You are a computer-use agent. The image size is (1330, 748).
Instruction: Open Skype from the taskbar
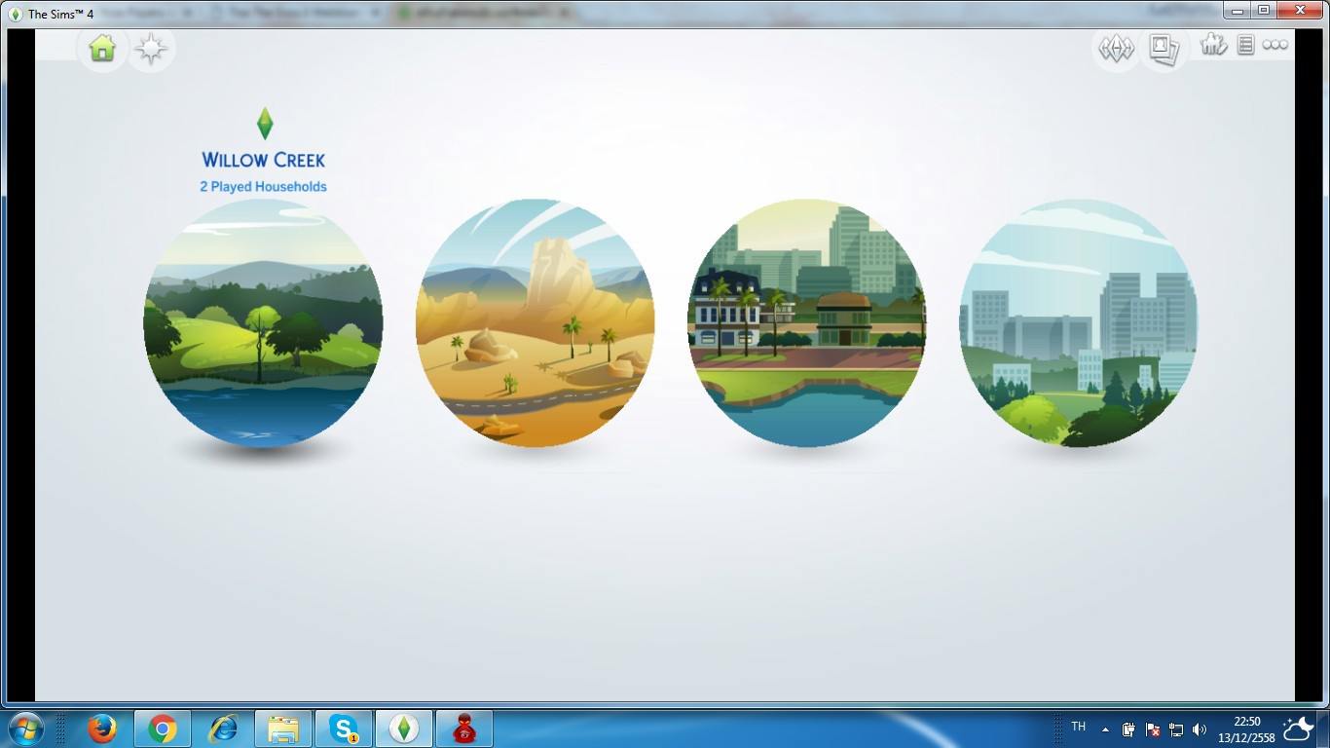click(x=344, y=729)
